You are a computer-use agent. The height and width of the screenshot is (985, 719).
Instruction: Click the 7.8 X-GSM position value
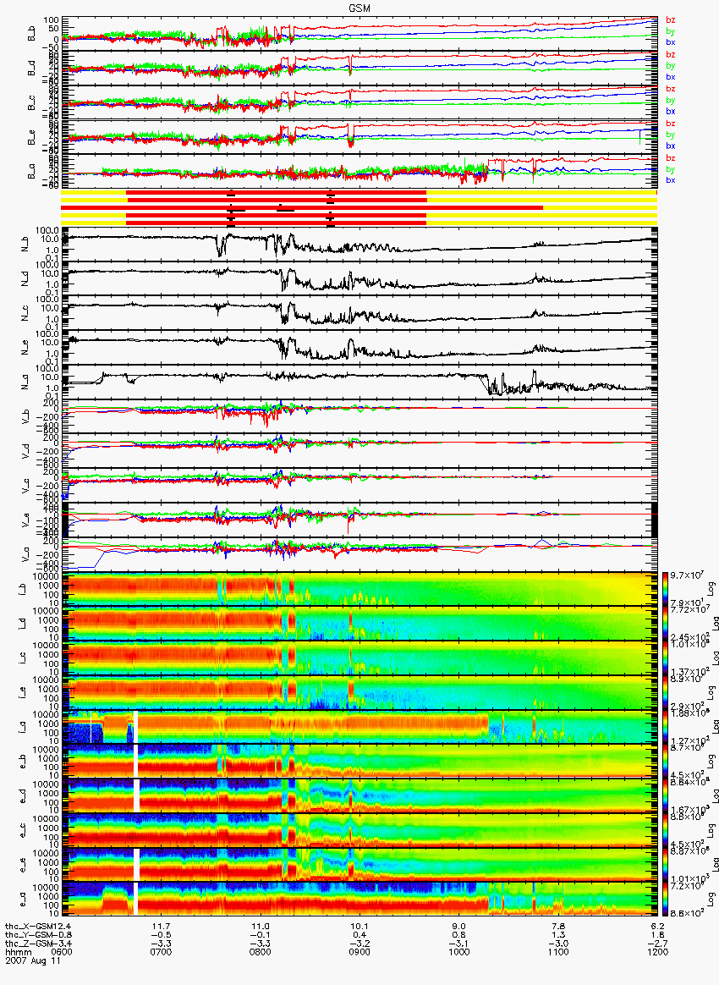coord(559,927)
